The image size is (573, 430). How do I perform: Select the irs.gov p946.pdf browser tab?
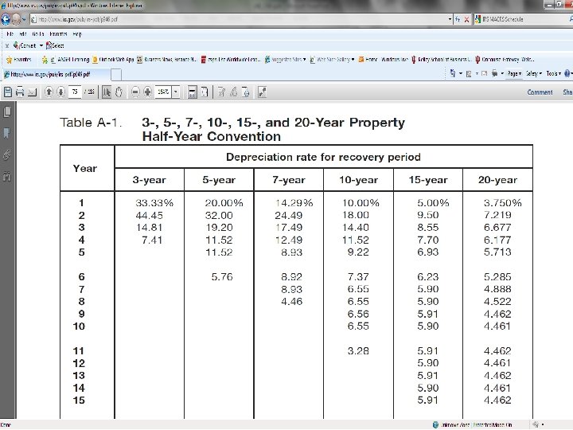point(55,74)
